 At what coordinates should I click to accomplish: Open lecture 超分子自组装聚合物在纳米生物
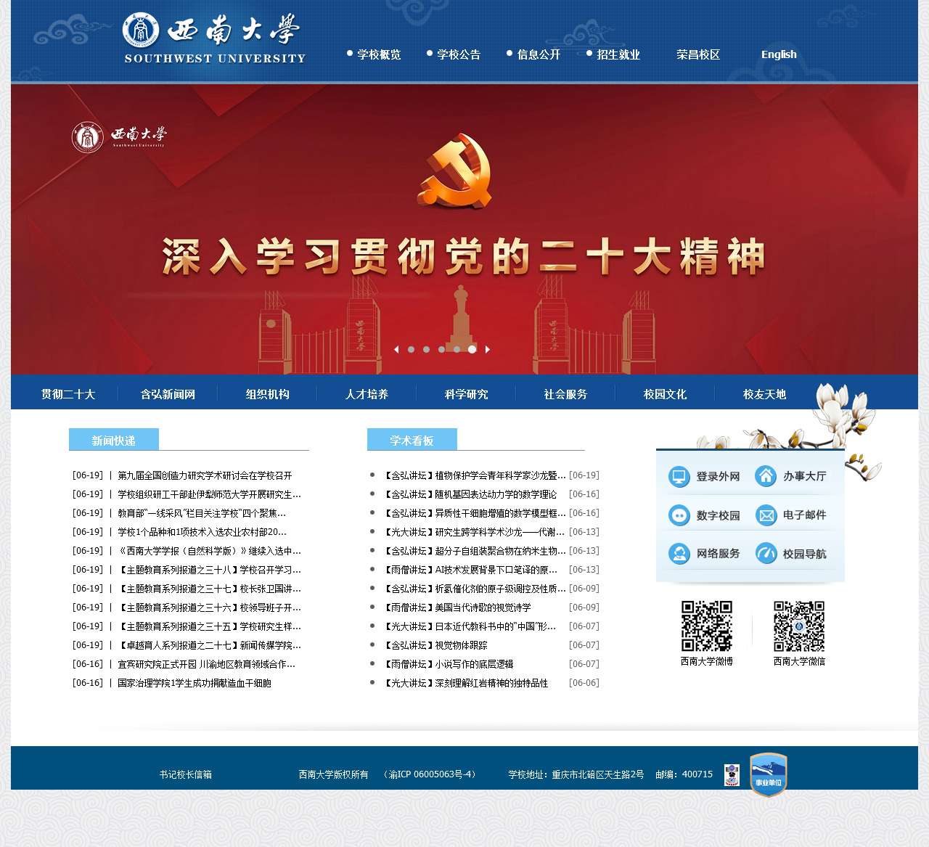pyautogui.click(x=475, y=551)
